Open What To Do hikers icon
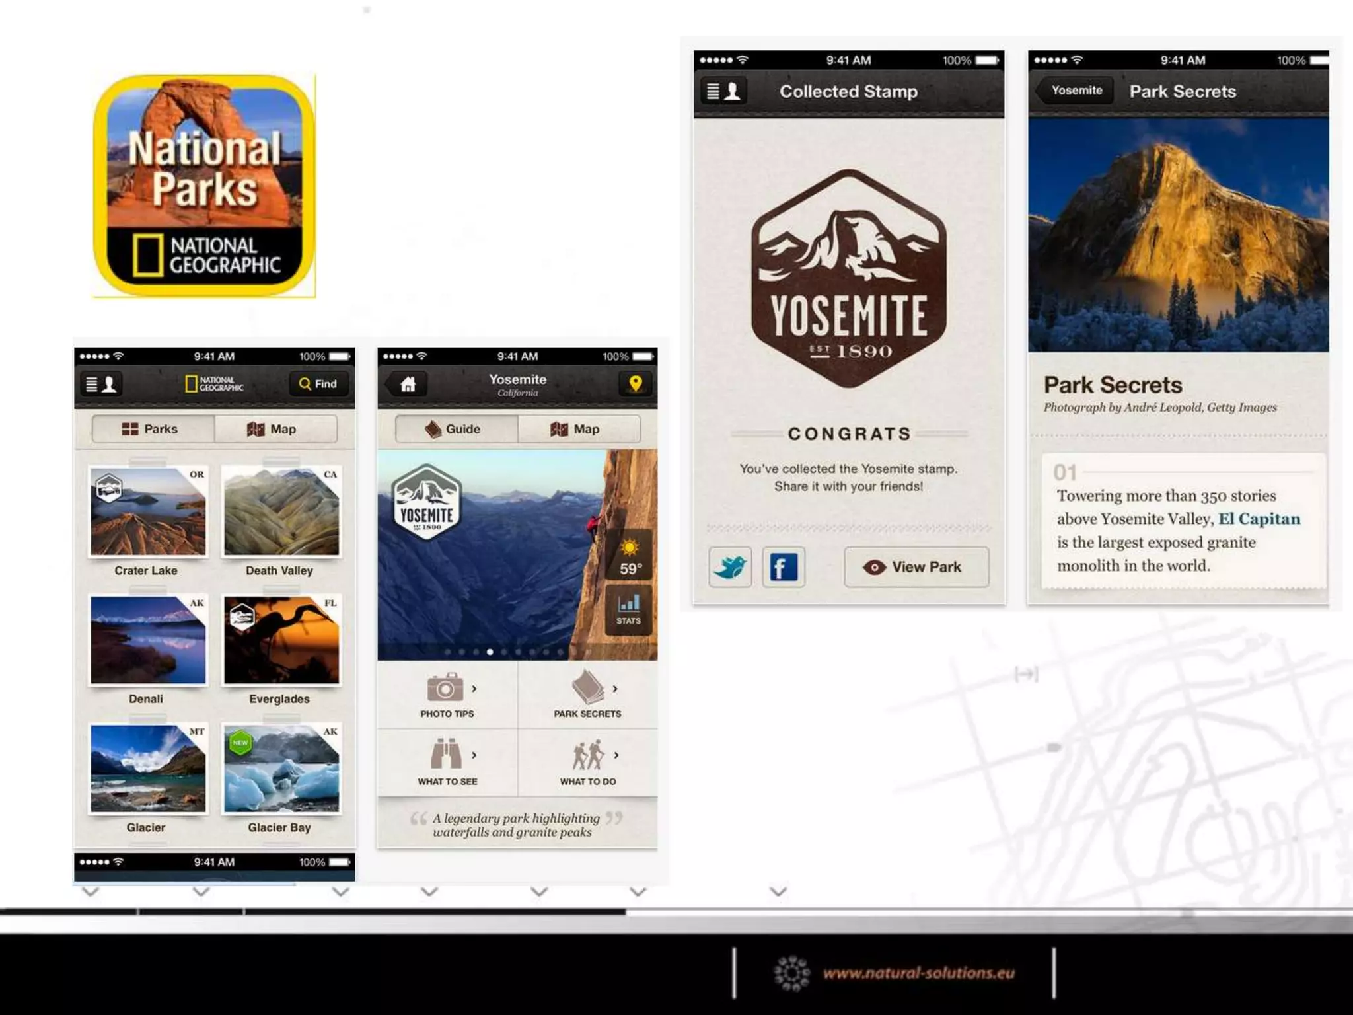The image size is (1353, 1015). 587,755
